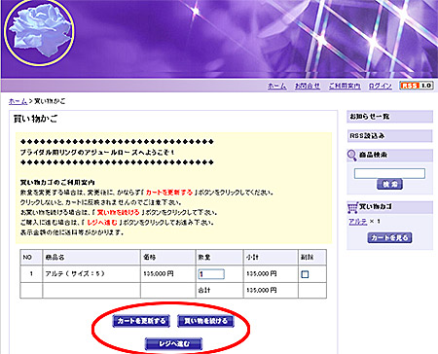This screenshot has width=438, height=354.
Task: Focus the product search text field
Action: click(x=389, y=173)
